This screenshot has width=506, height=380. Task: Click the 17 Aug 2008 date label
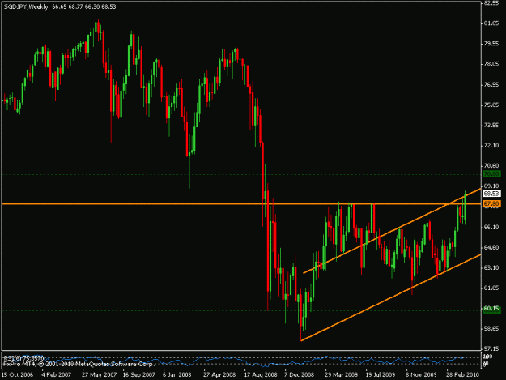click(261, 375)
